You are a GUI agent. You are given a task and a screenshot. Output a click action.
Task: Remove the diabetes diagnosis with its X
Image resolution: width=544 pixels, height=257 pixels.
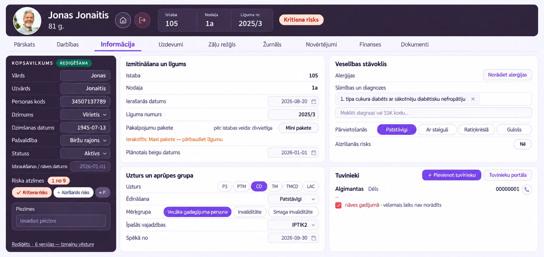pyautogui.click(x=473, y=99)
